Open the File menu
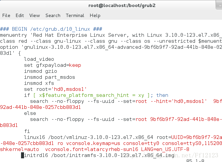Viewport: 222px width, 162px height. click(x=6, y=15)
